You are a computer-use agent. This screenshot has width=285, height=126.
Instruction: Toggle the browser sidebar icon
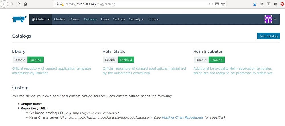[268, 4]
